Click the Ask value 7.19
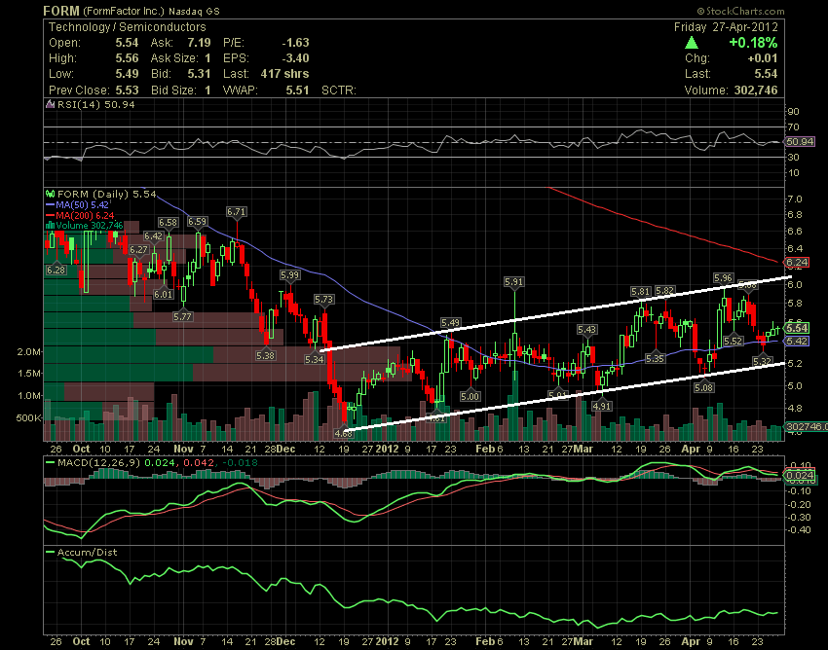The width and height of the screenshot is (828, 650). (199, 43)
